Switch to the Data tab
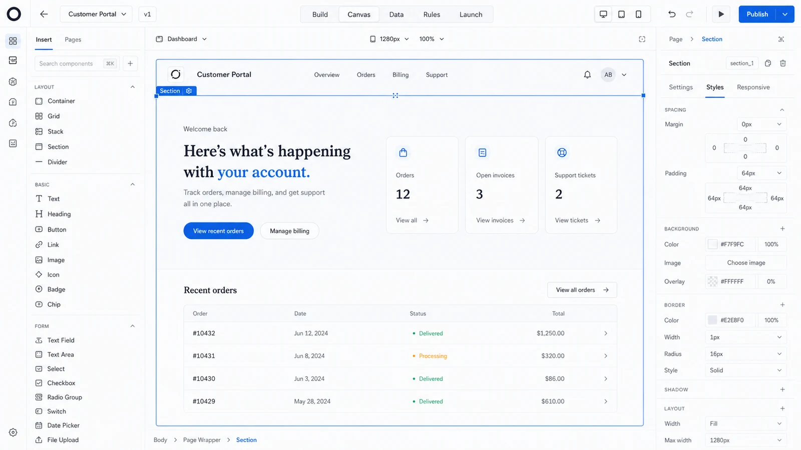The height and width of the screenshot is (450, 801). [396, 14]
